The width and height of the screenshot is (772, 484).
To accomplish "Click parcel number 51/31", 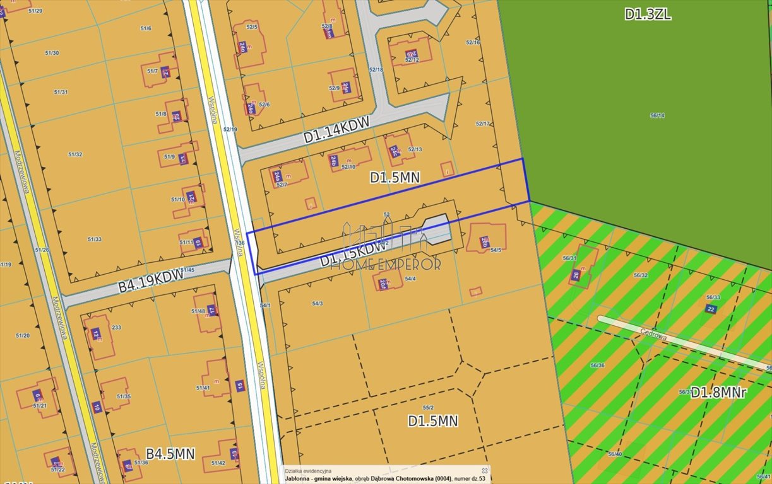I will (61, 92).
